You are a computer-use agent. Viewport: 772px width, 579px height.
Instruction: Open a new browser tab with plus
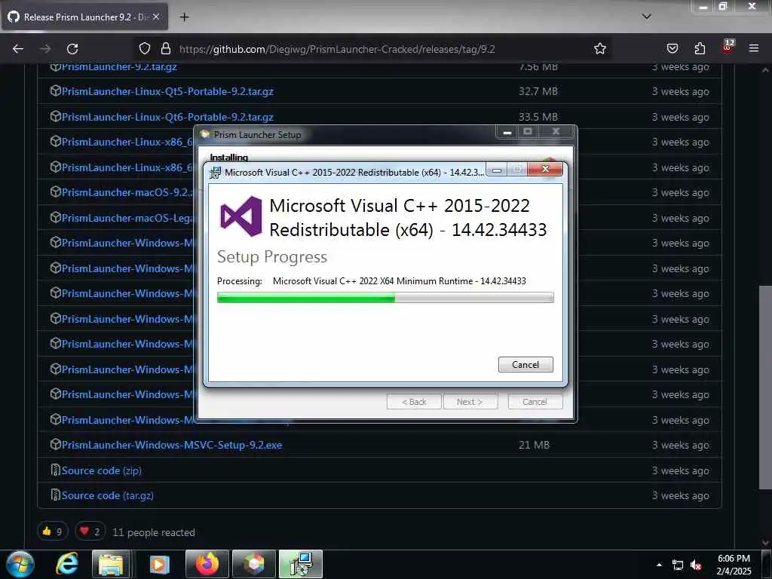pos(184,17)
